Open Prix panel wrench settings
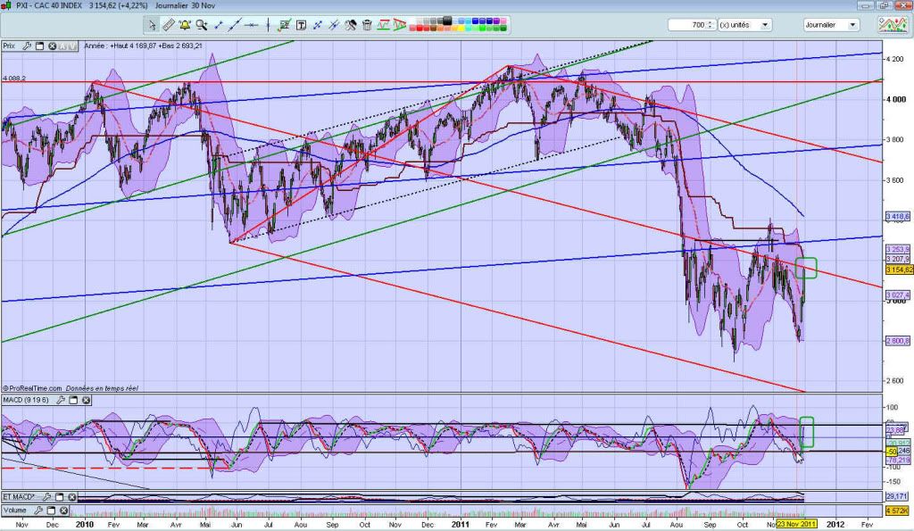Screen dimensions: 914x531 coord(27,46)
